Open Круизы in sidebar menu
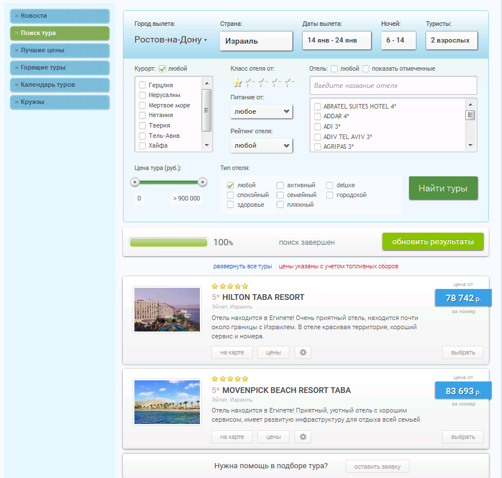502x478 pixels. (60, 102)
